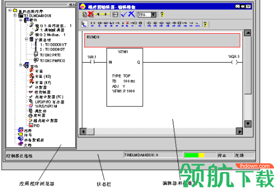
Task: Click the 'TB 100 ms' time base text
Action: pyautogui.click(x=123, y=81)
